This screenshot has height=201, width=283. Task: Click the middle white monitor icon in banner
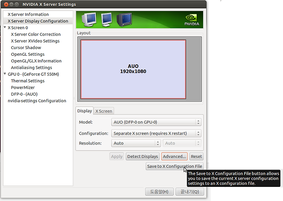pyautogui.click(x=107, y=20)
